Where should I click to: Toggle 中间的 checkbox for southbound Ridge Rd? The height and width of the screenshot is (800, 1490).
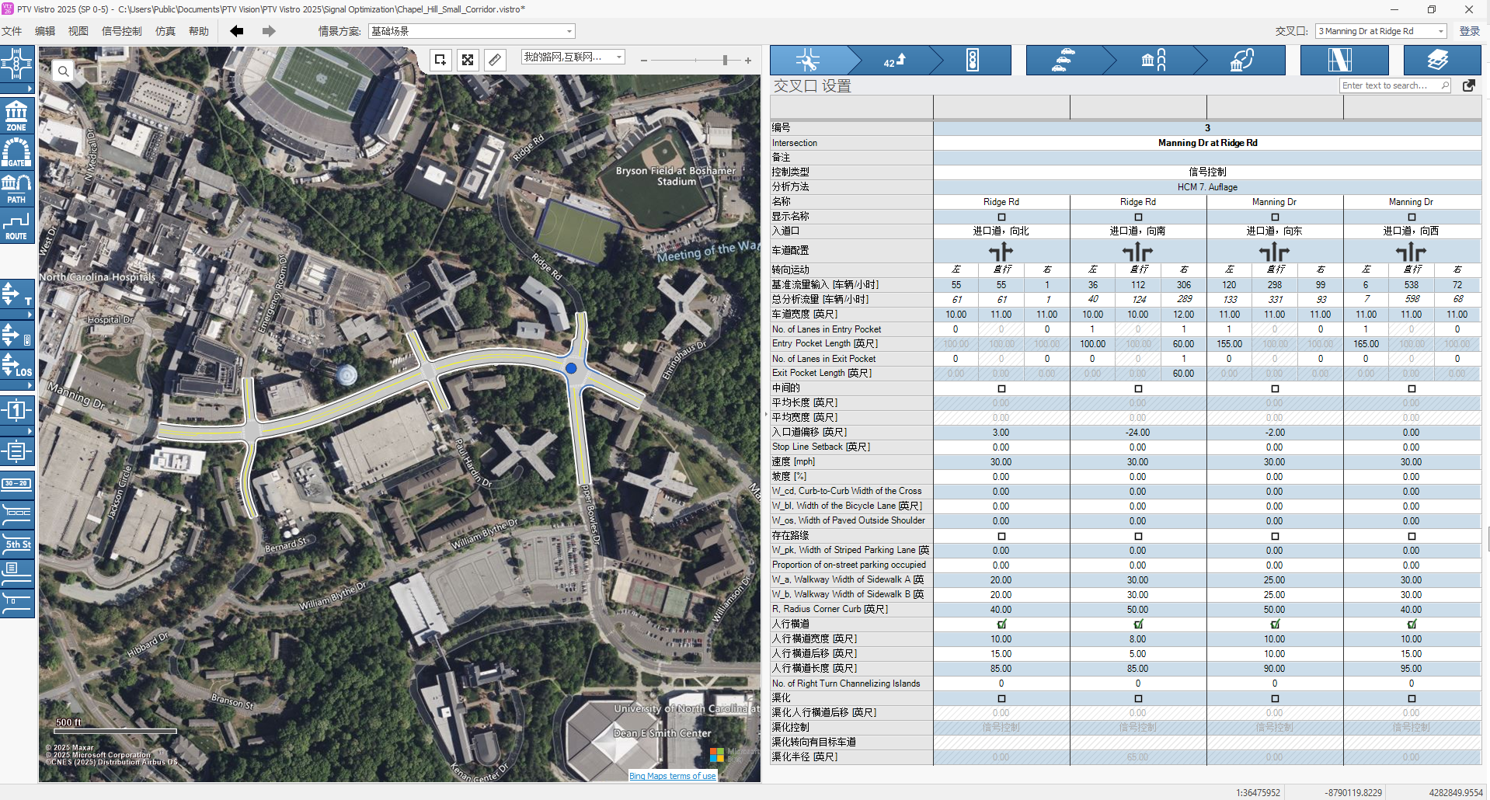click(1138, 388)
